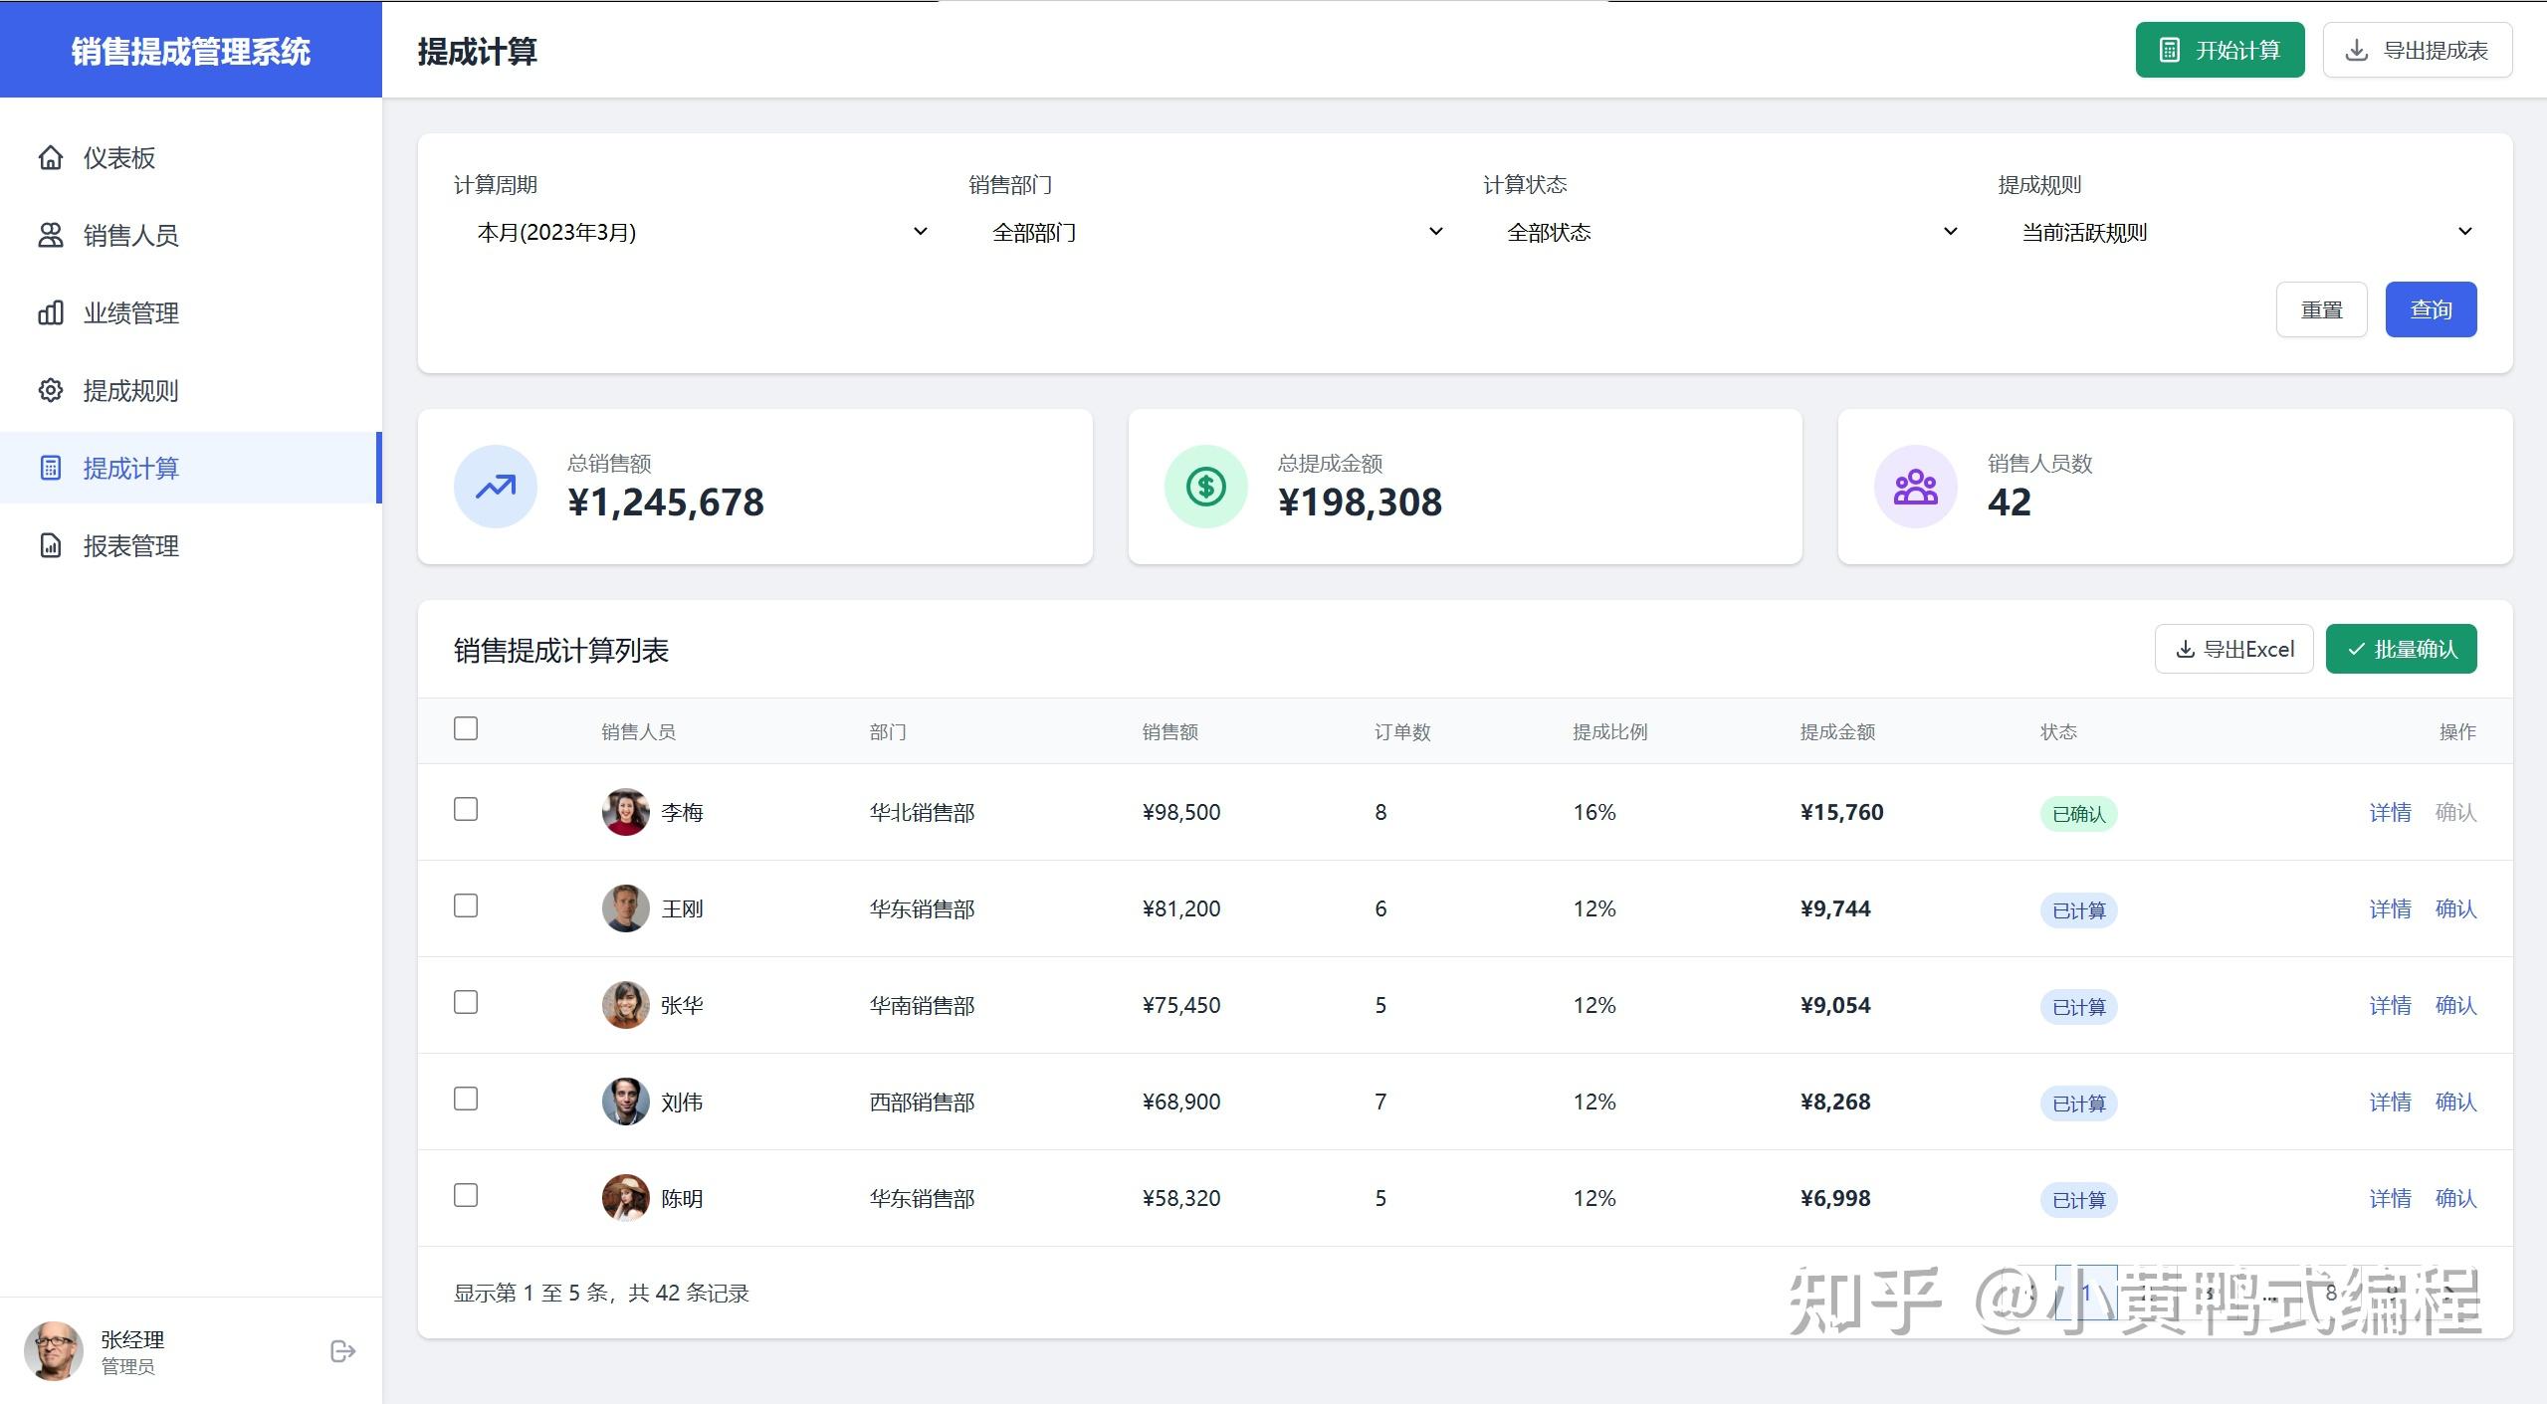Click 详情 link for 王刚

pyautogui.click(x=2389, y=908)
